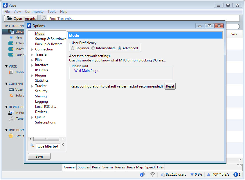Click the wifi connection status icon

(x=152, y=174)
